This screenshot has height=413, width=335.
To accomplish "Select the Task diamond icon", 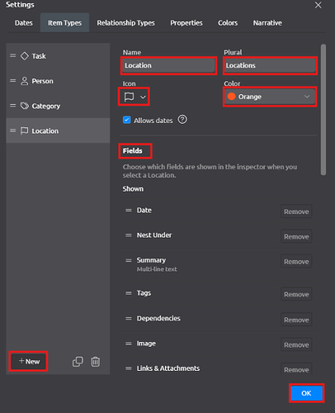I will tap(25, 56).
